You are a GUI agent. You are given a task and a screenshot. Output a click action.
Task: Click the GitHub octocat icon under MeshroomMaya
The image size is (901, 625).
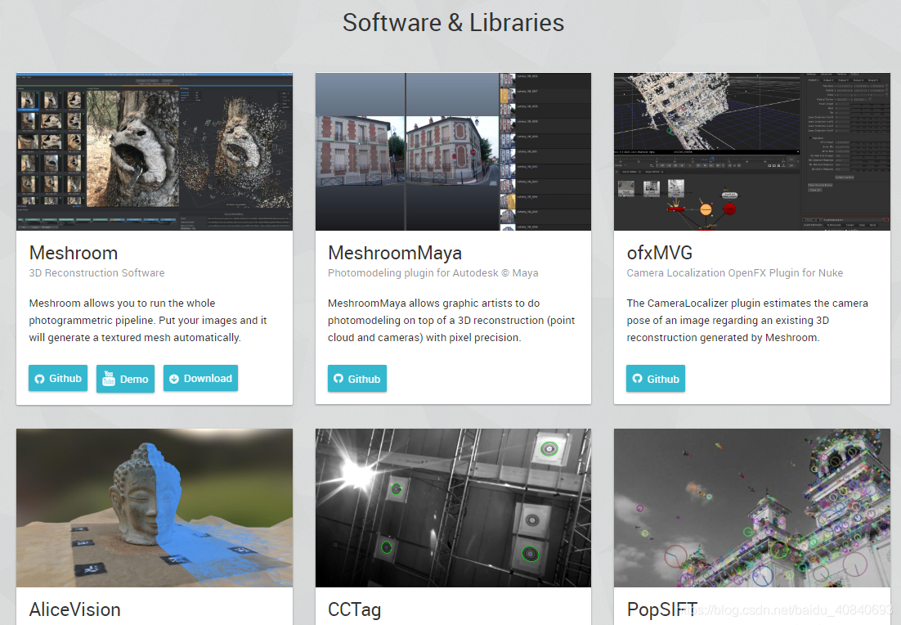tap(338, 379)
